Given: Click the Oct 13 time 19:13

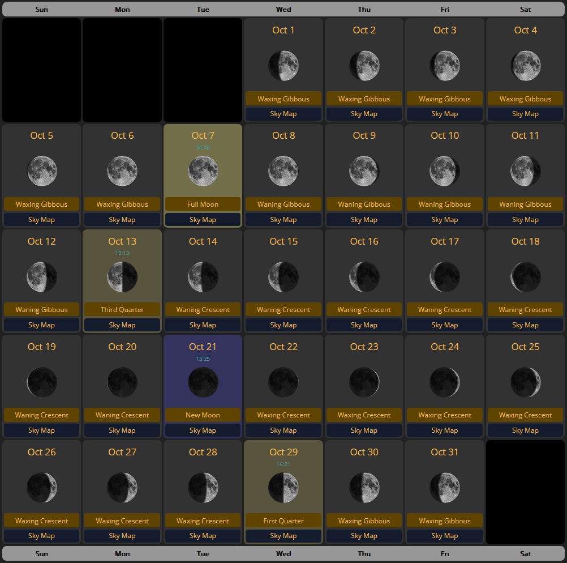Looking at the screenshot, I should (x=122, y=253).
